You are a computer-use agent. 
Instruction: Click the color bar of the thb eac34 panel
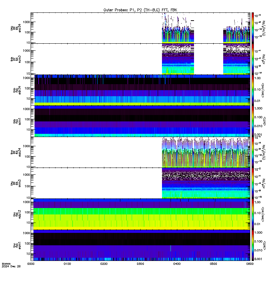[253, 28]
